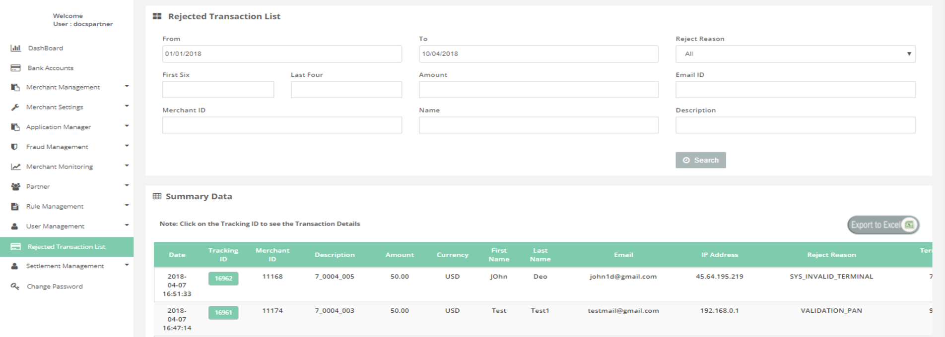Viewport: 945px width, 337px height.
Task: Click the Bank Accounts card icon
Action: [15, 68]
